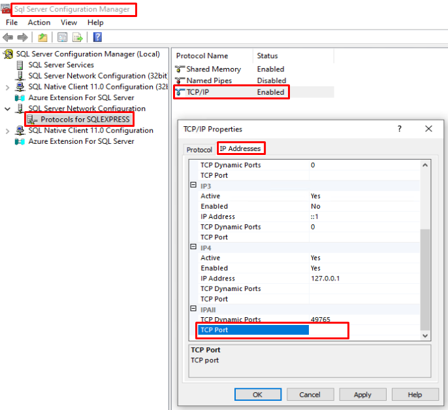448x410 pixels.
Task: Click the Apply button
Action: click(362, 394)
